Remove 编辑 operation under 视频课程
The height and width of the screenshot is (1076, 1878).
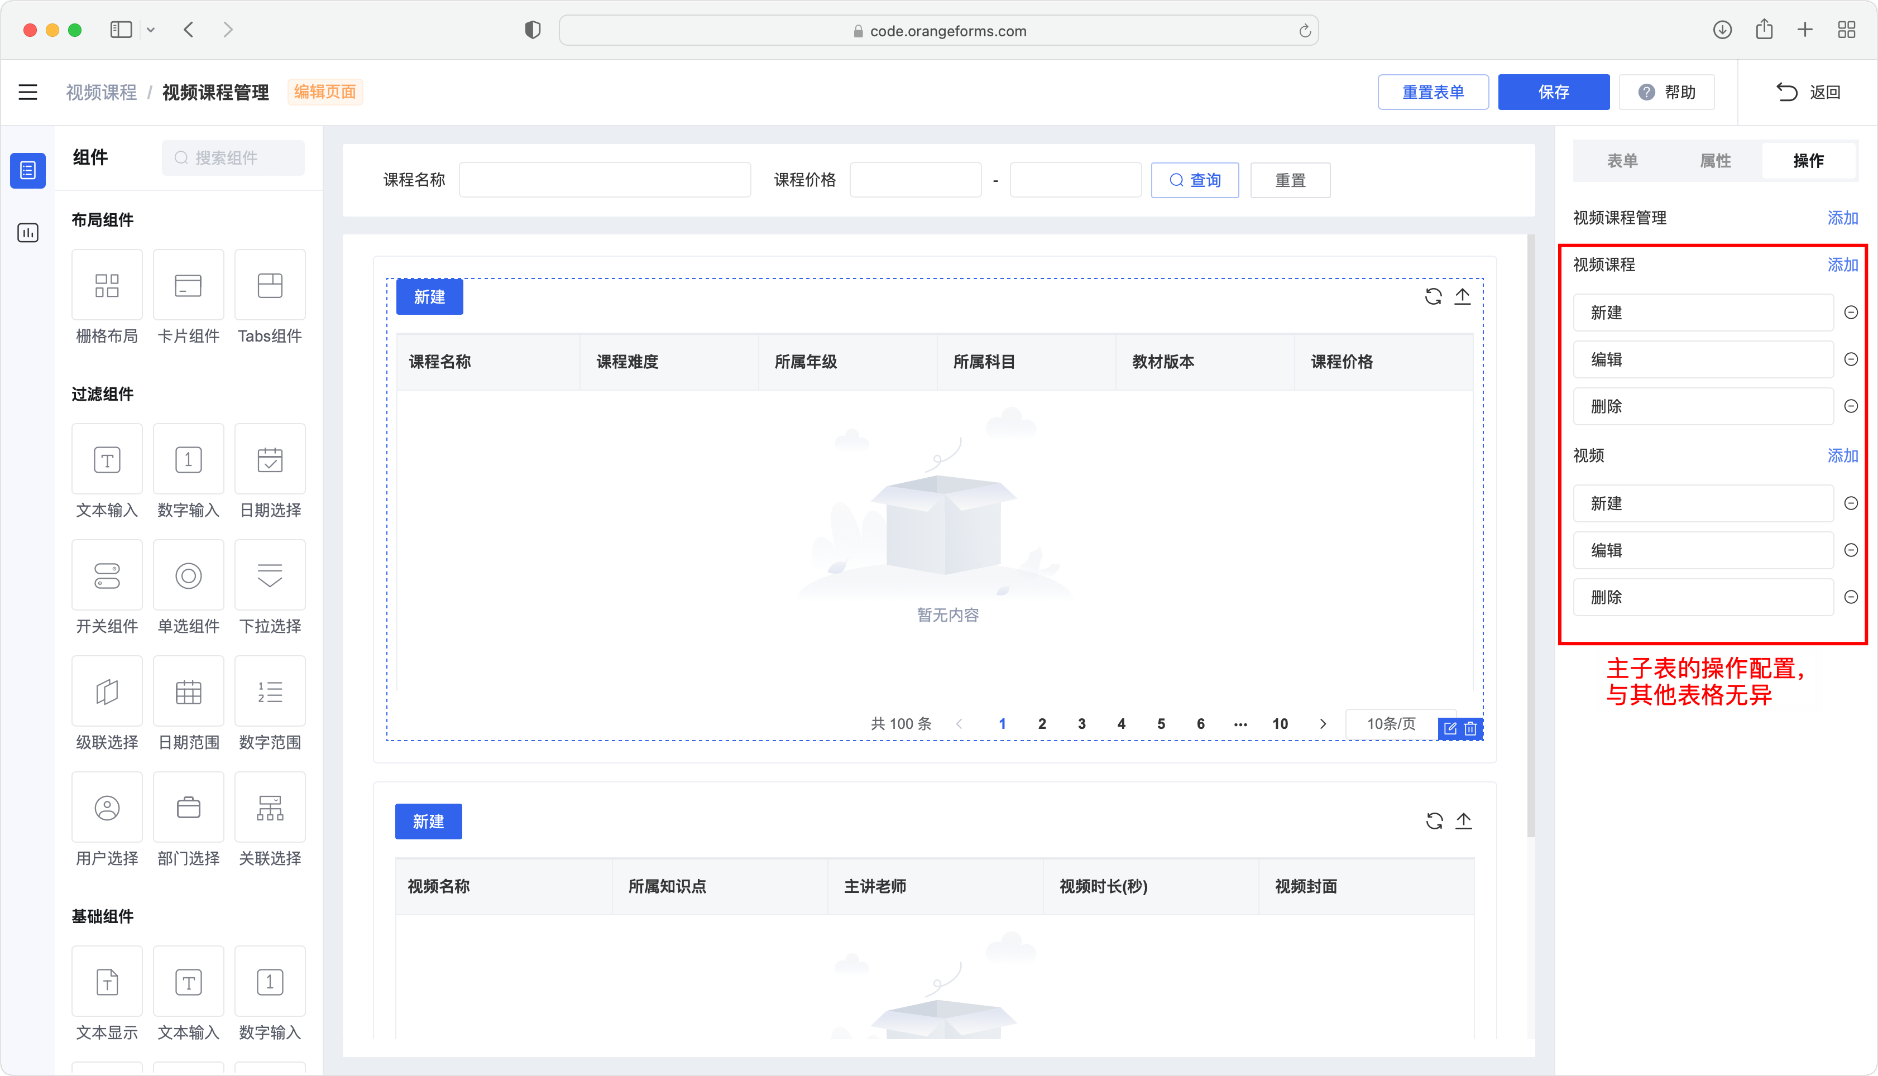tap(1851, 359)
